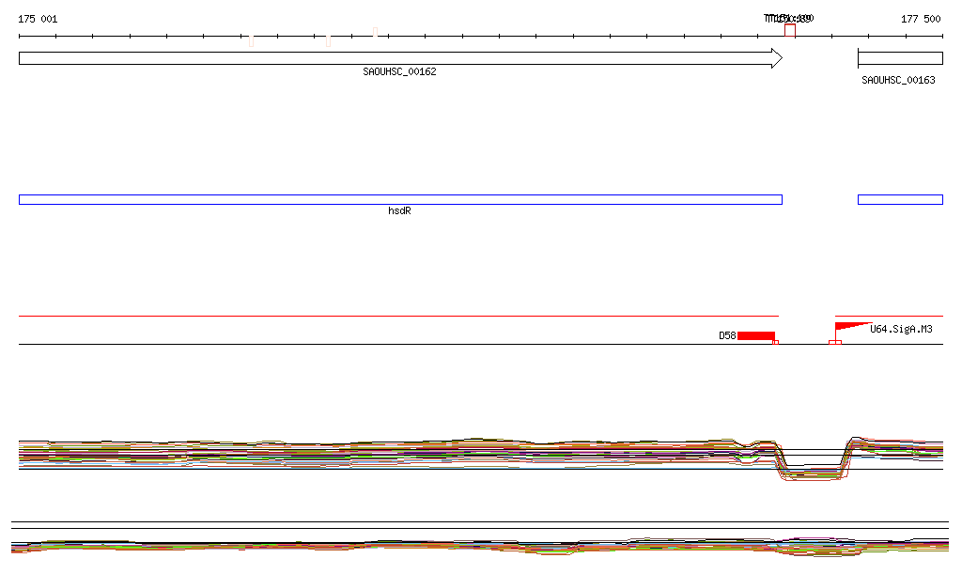962x574 pixels.
Task: Click the SAOUHSC_00162 label text
Action: (399, 72)
